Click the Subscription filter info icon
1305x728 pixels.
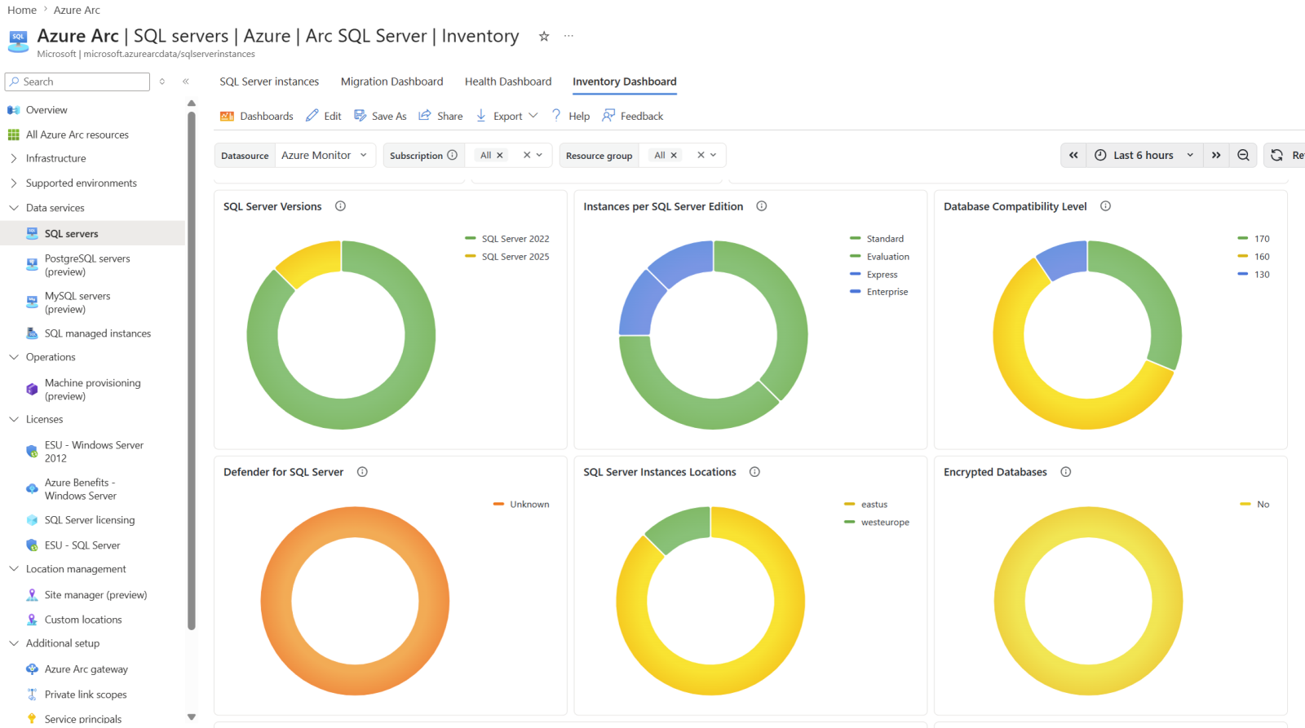(x=453, y=155)
